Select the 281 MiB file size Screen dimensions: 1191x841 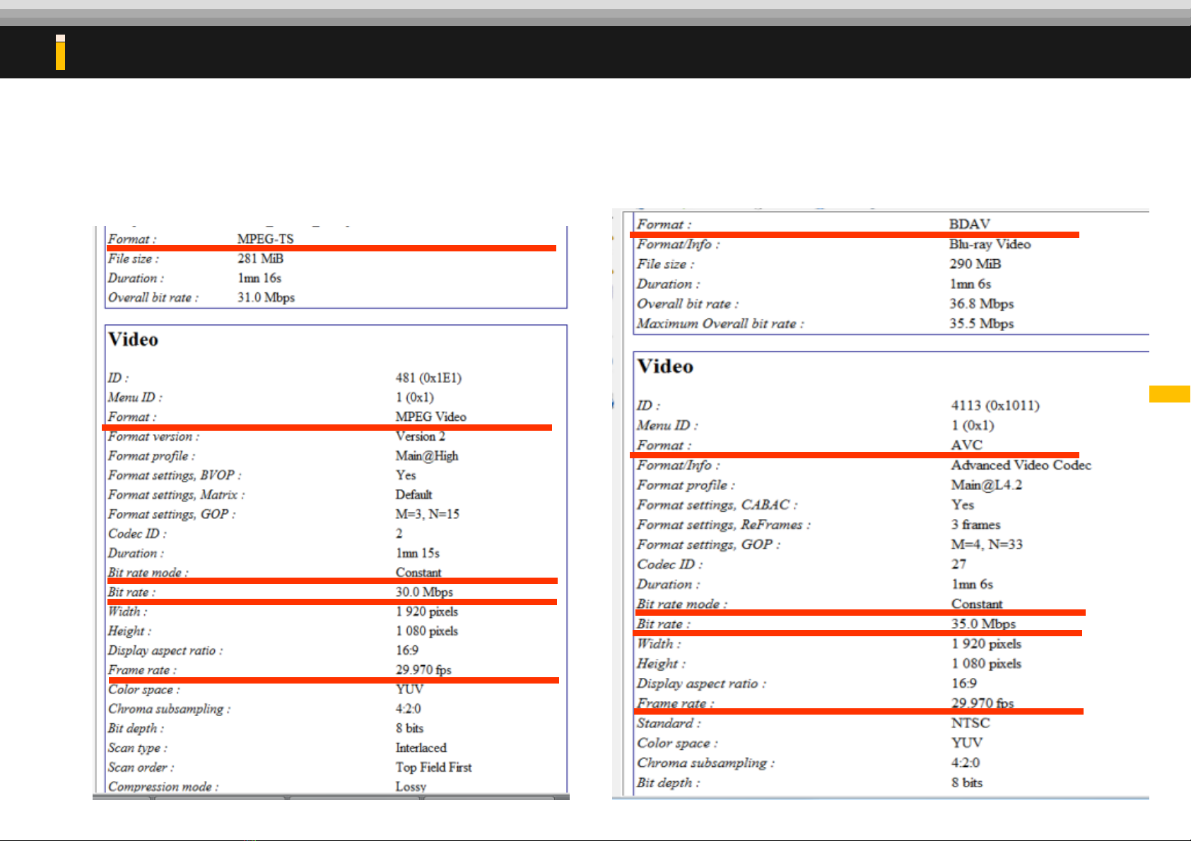260,258
